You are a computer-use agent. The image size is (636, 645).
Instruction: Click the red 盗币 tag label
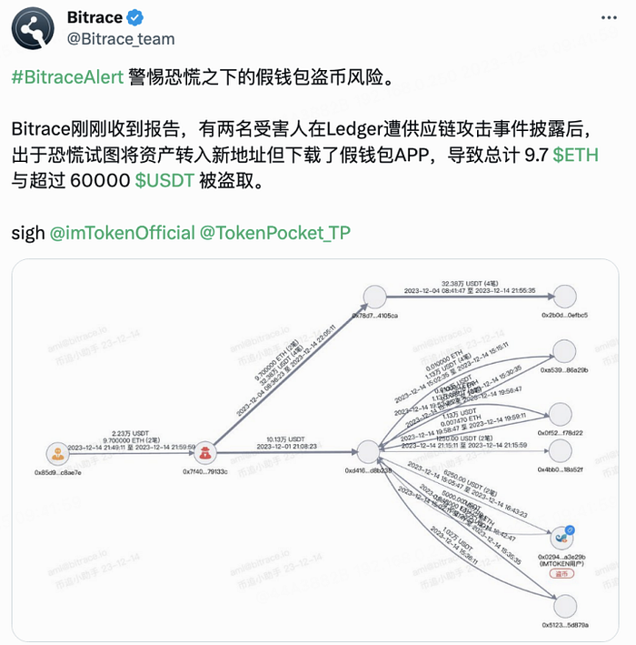(563, 576)
